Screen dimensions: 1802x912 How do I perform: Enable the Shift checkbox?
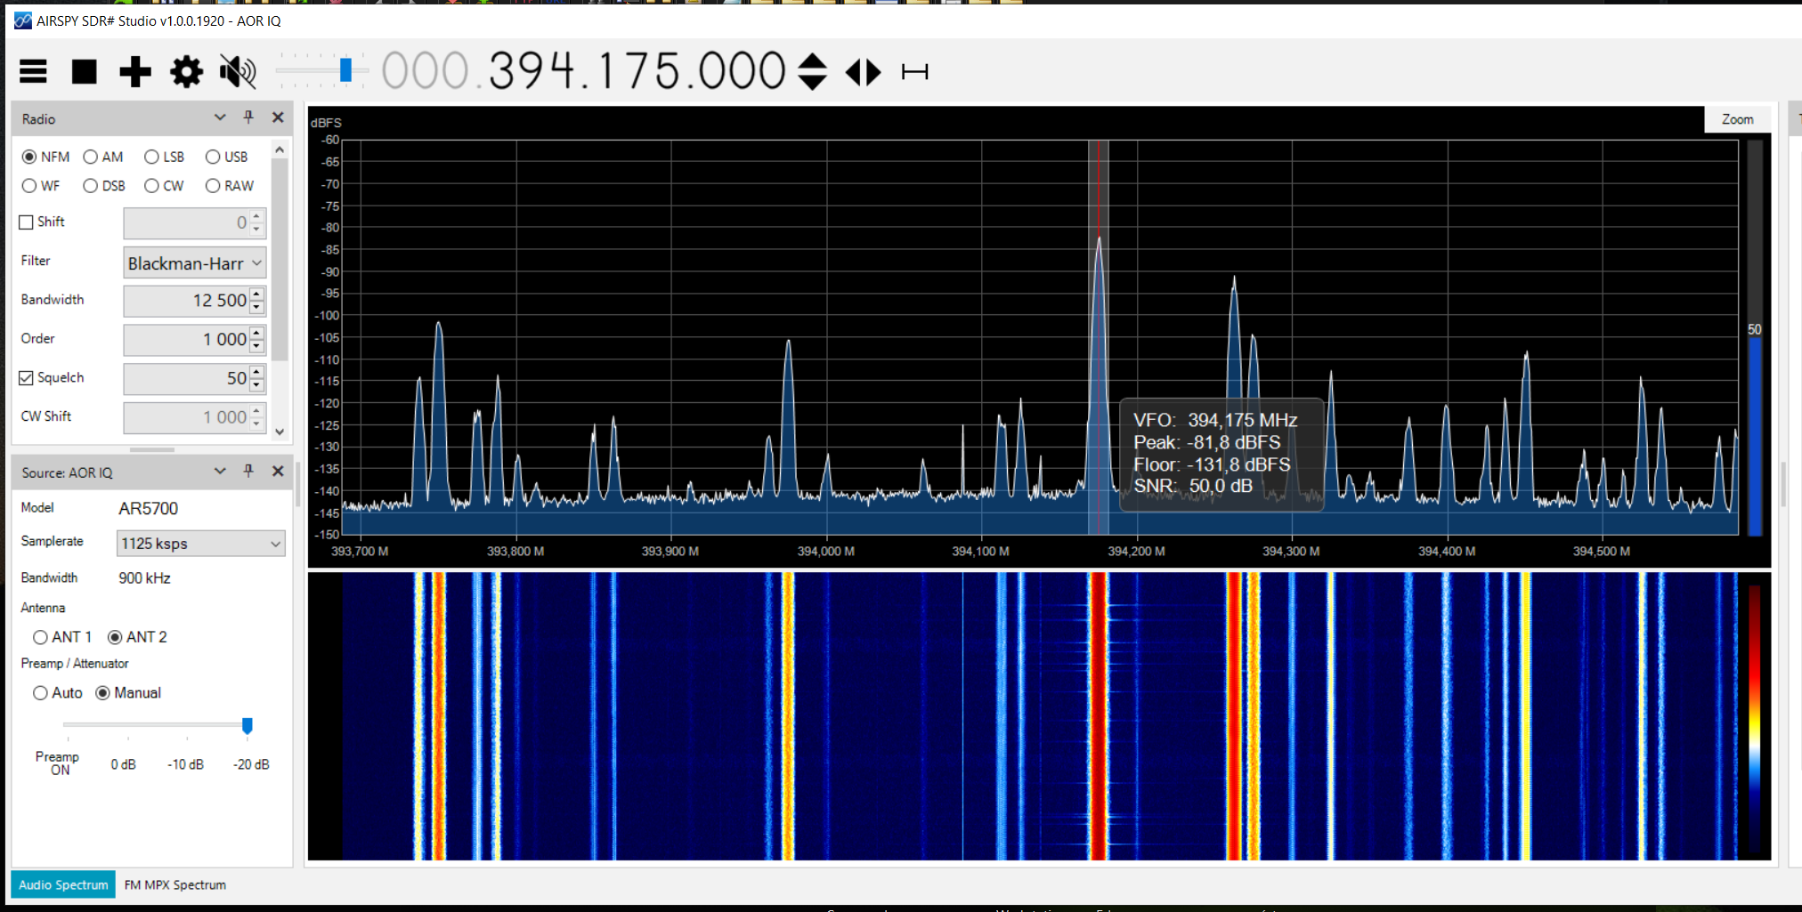(27, 222)
